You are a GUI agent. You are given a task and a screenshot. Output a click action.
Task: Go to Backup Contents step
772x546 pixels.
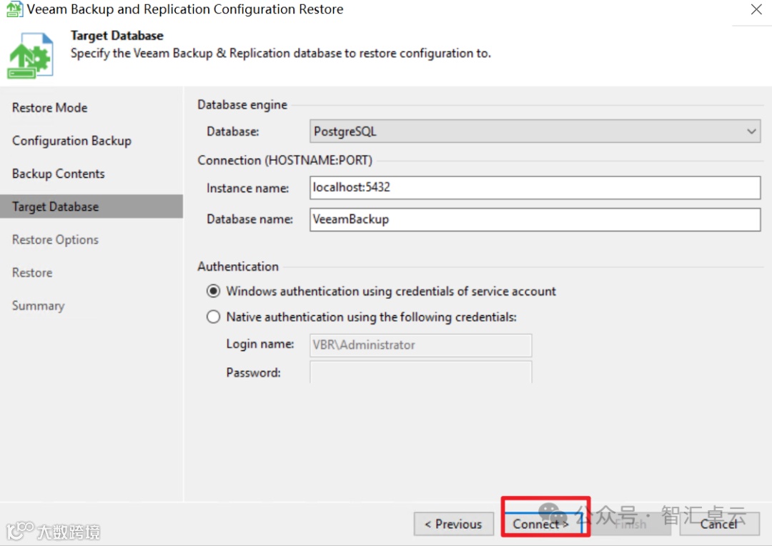[x=59, y=174]
